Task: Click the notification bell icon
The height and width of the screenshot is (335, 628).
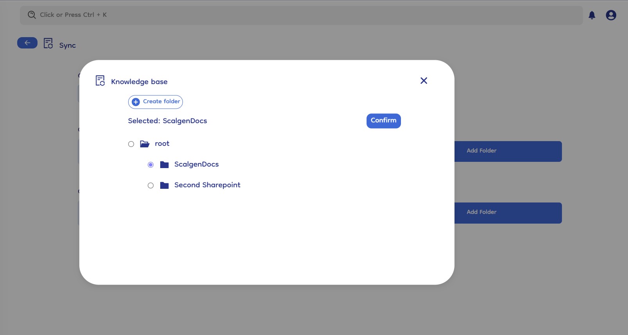Action: (x=592, y=15)
